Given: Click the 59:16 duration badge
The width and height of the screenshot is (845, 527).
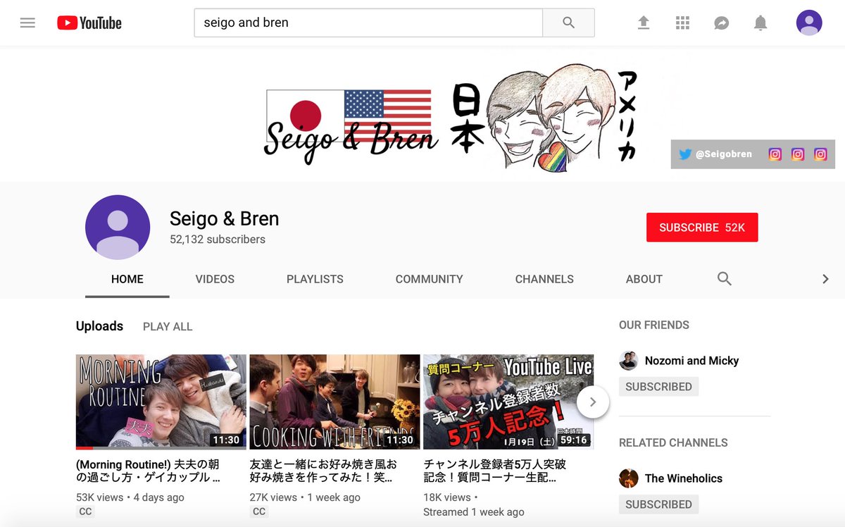Looking at the screenshot, I should pyautogui.click(x=573, y=440).
